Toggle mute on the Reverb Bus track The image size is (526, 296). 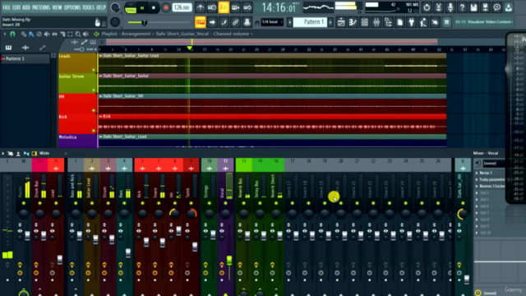(x=243, y=203)
